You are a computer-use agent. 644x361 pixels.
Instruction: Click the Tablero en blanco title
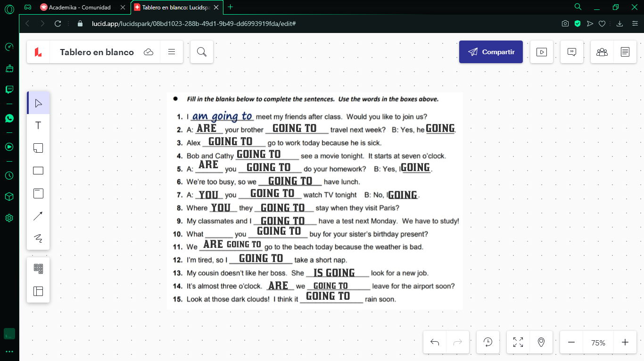pos(97,52)
